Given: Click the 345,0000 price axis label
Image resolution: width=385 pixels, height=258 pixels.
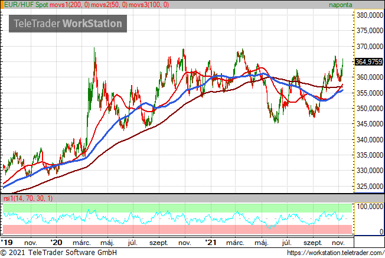Looking at the screenshot, I should coord(370,124).
